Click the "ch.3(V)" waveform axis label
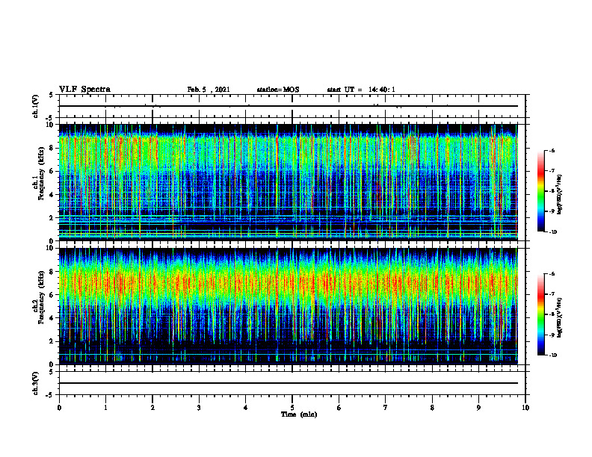This screenshot has height=457, width=592. click(36, 383)
